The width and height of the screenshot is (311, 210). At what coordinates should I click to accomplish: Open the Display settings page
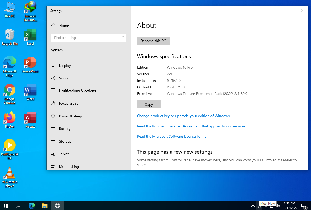click(65, 66)
